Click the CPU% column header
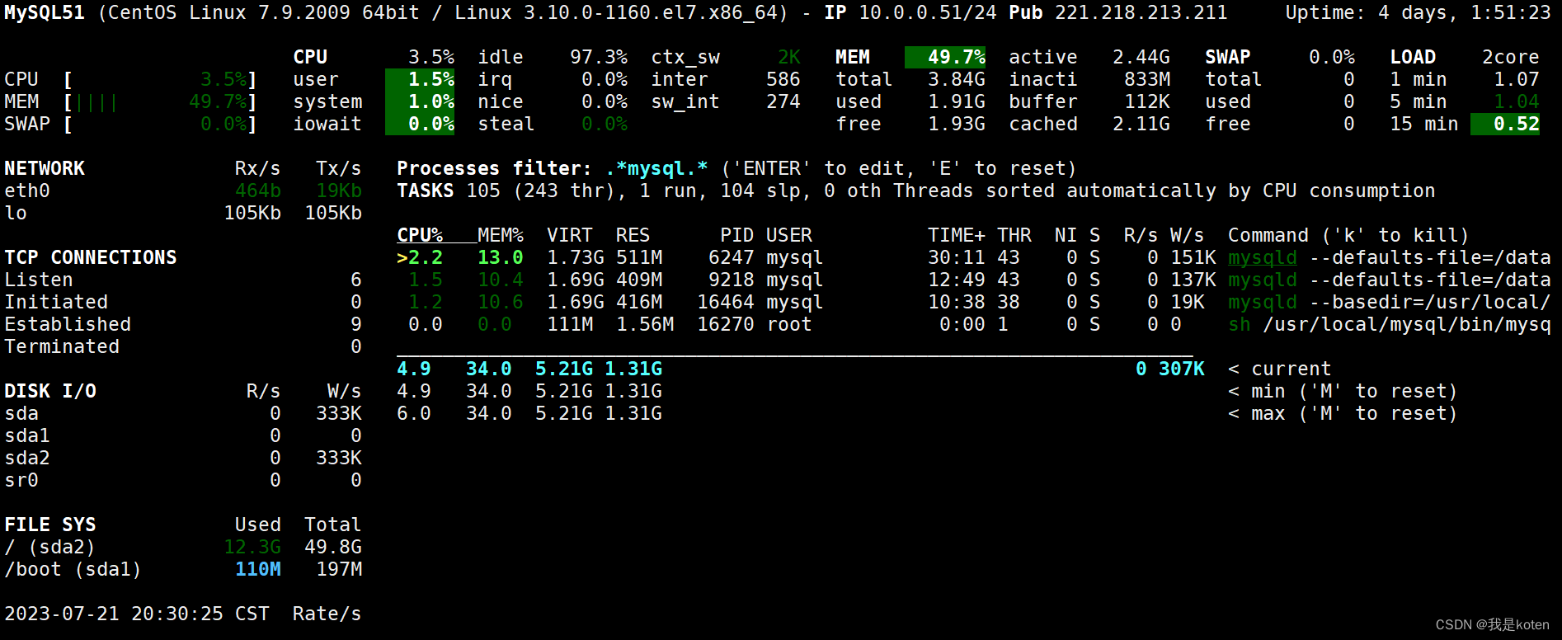The image size is (1562, 640). pos(420,236)
